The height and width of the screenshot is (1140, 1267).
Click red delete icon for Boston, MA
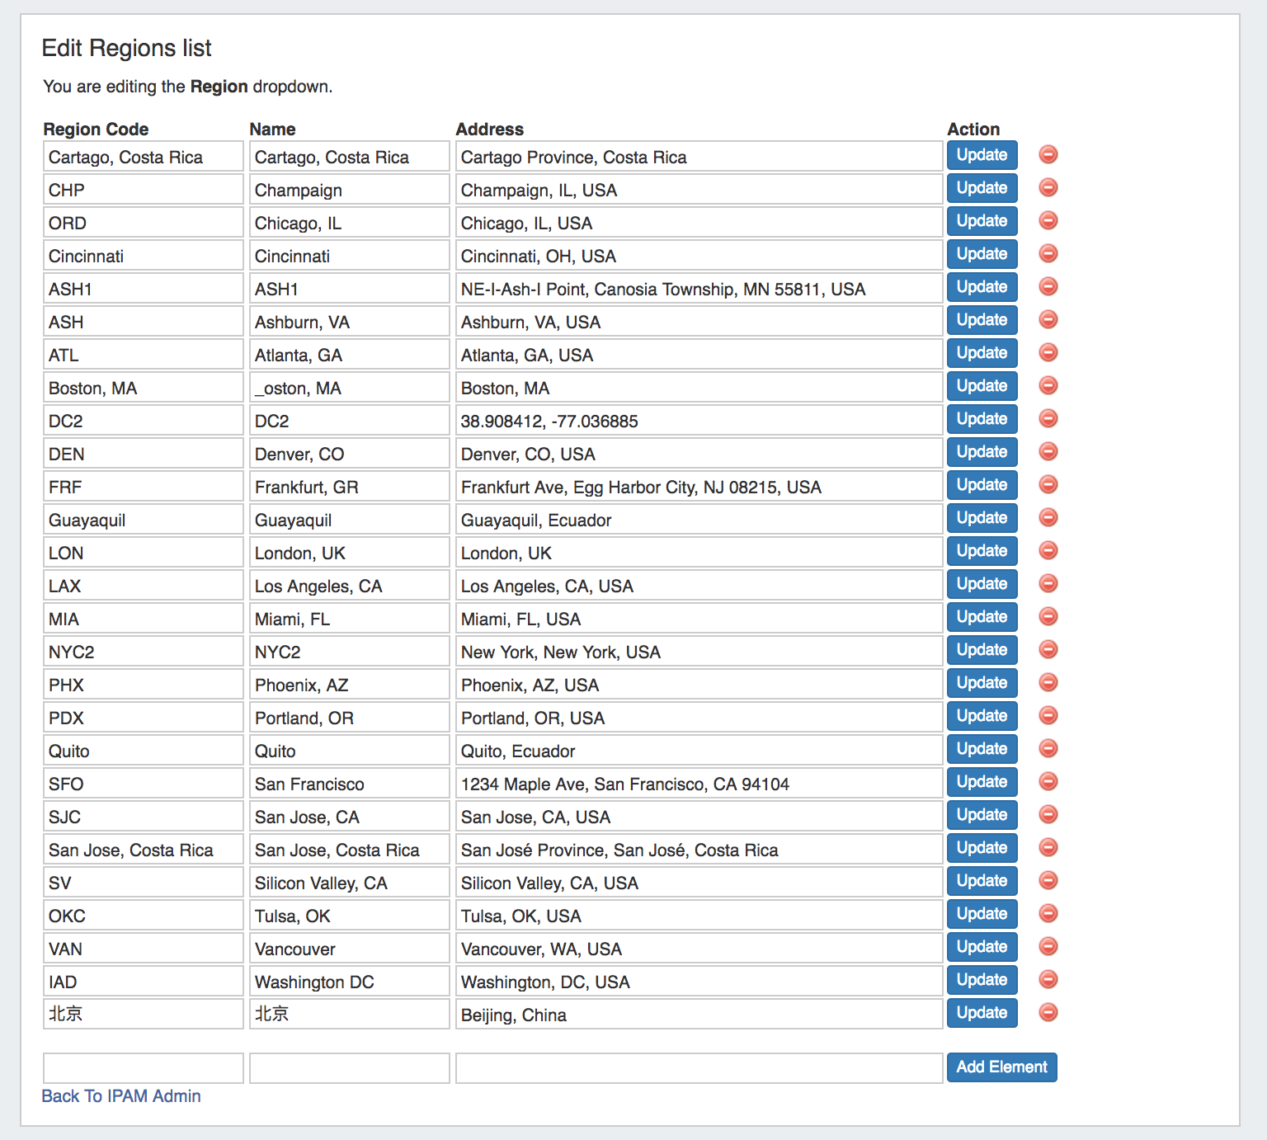tap(1048, 386)
